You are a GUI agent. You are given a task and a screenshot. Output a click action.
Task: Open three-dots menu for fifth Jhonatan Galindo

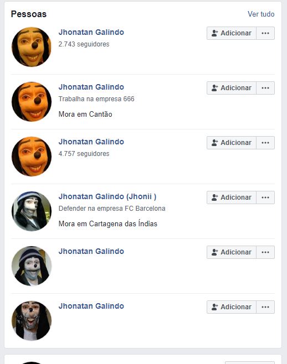pyautogui.click(x=265, y=252)
